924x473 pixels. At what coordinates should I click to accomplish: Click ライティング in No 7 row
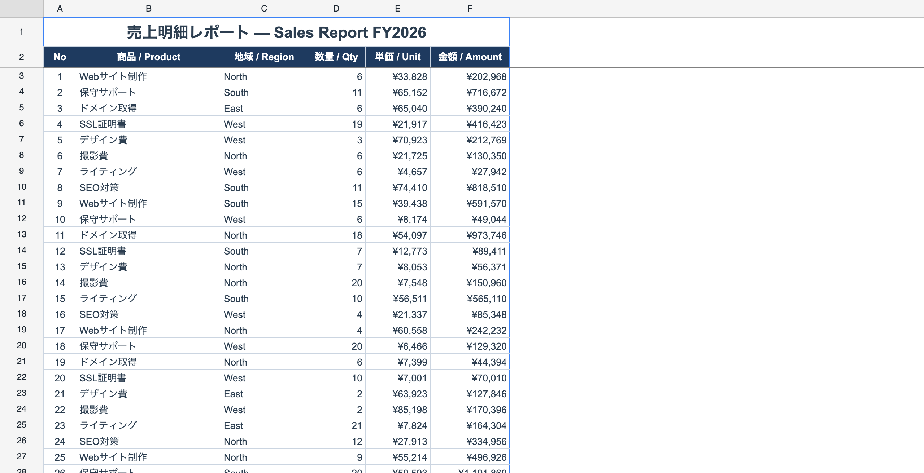point(149,172)
